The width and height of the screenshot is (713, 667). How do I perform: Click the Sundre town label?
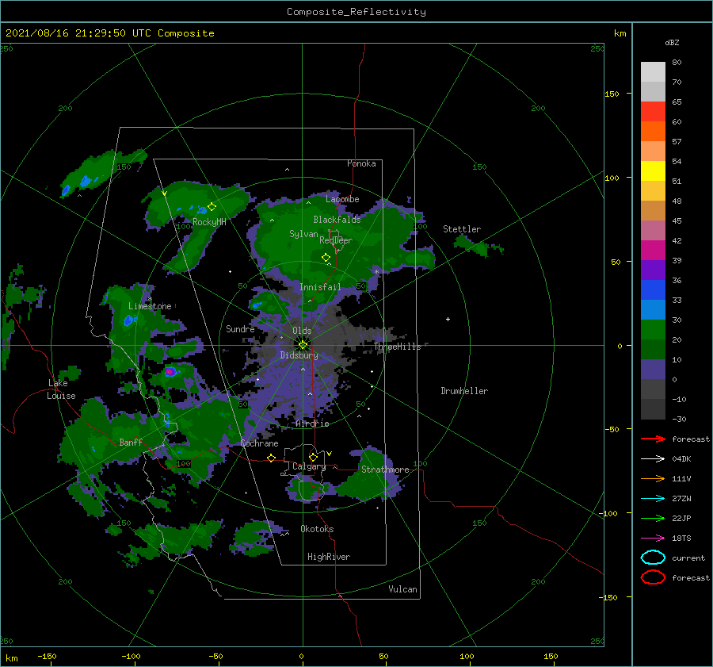tap(240, 329)
